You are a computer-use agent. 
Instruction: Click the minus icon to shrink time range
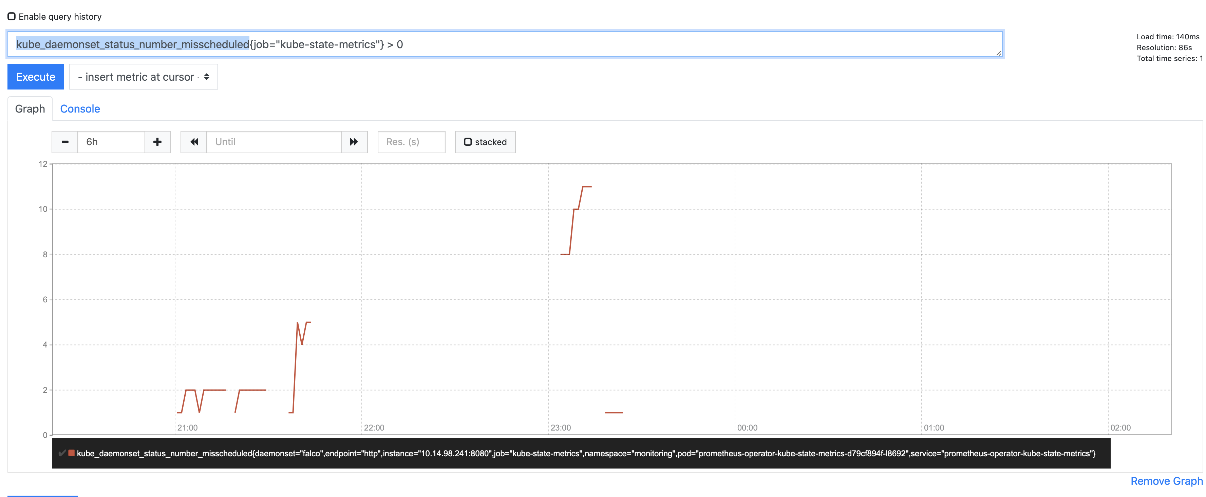[x=64, y=142]
